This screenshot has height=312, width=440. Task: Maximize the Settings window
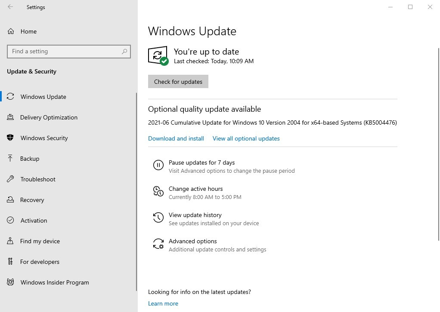(410, 7)
